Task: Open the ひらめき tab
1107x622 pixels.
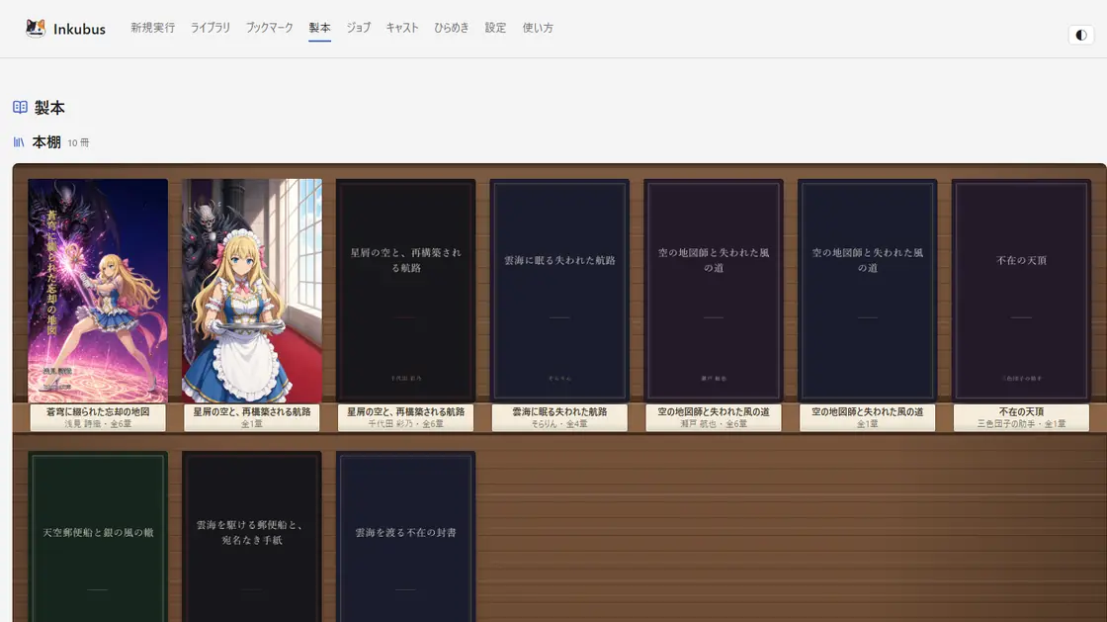Action: click(451, 28)
